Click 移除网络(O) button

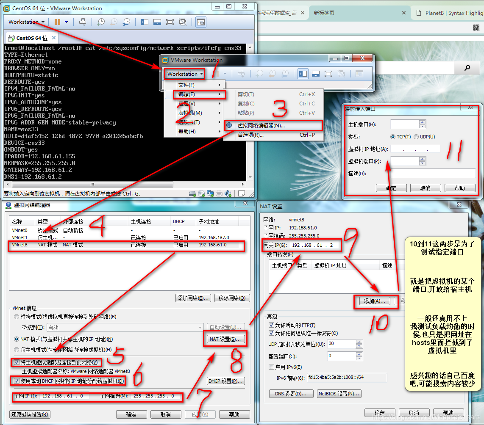pyautogui.click(x=232, y=298)
